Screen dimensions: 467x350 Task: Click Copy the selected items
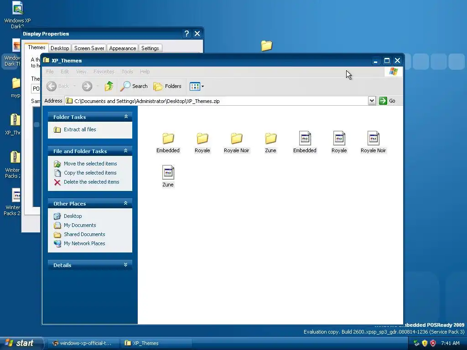(90, 173)
